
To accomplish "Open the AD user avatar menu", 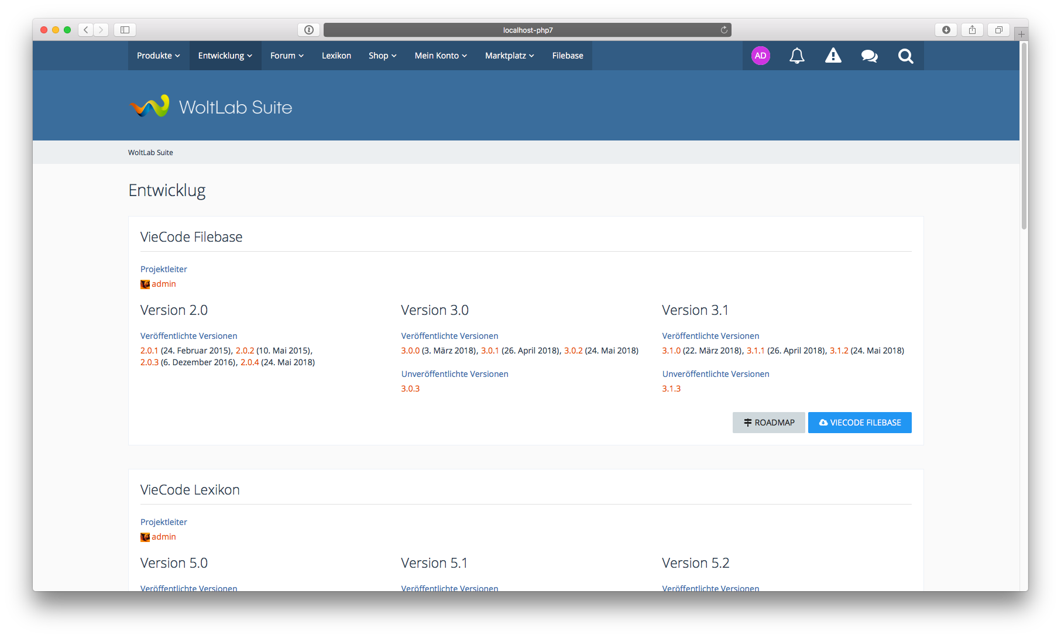I will click(760, 56).
